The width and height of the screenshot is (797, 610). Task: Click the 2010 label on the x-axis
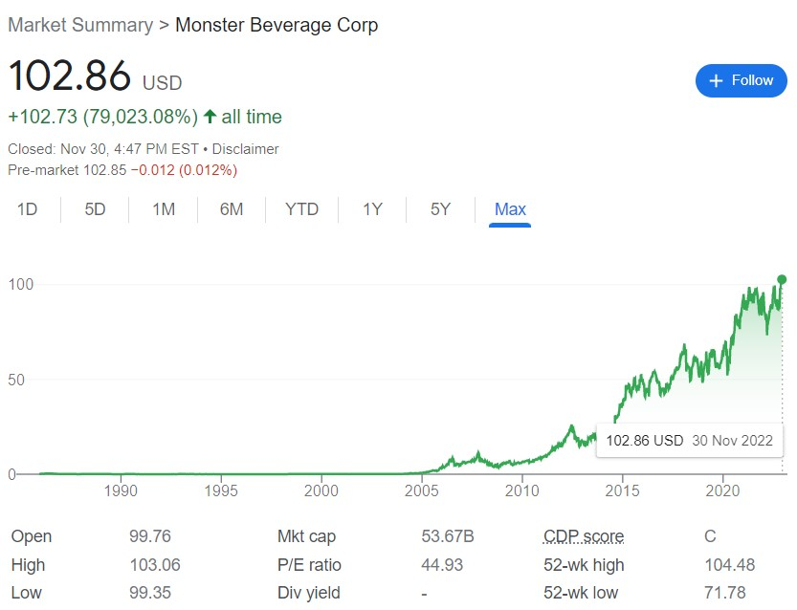point(521,491)
